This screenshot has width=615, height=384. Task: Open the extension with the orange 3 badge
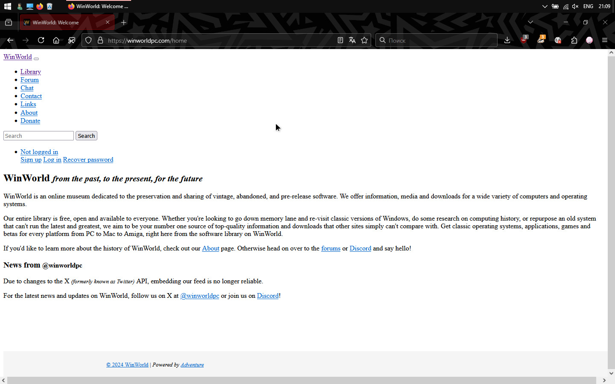[541, 40]
